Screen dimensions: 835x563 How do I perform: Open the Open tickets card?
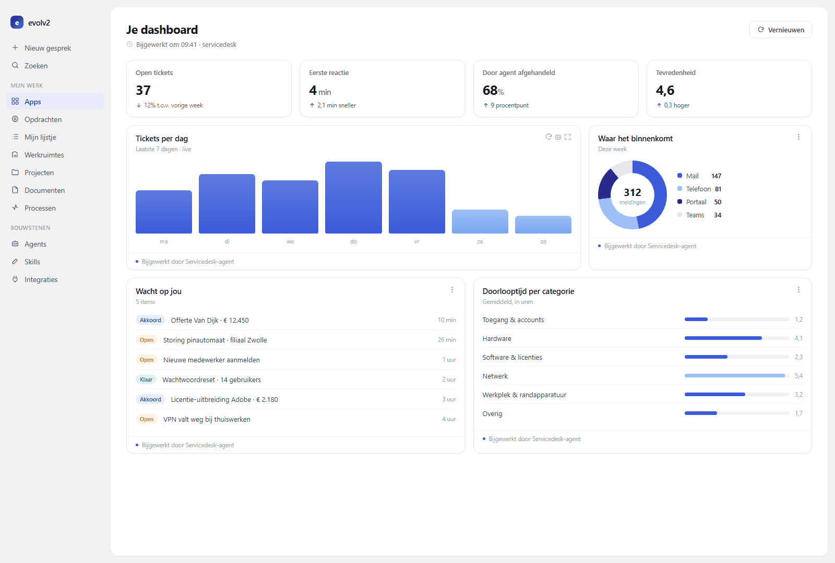point(209,89)
